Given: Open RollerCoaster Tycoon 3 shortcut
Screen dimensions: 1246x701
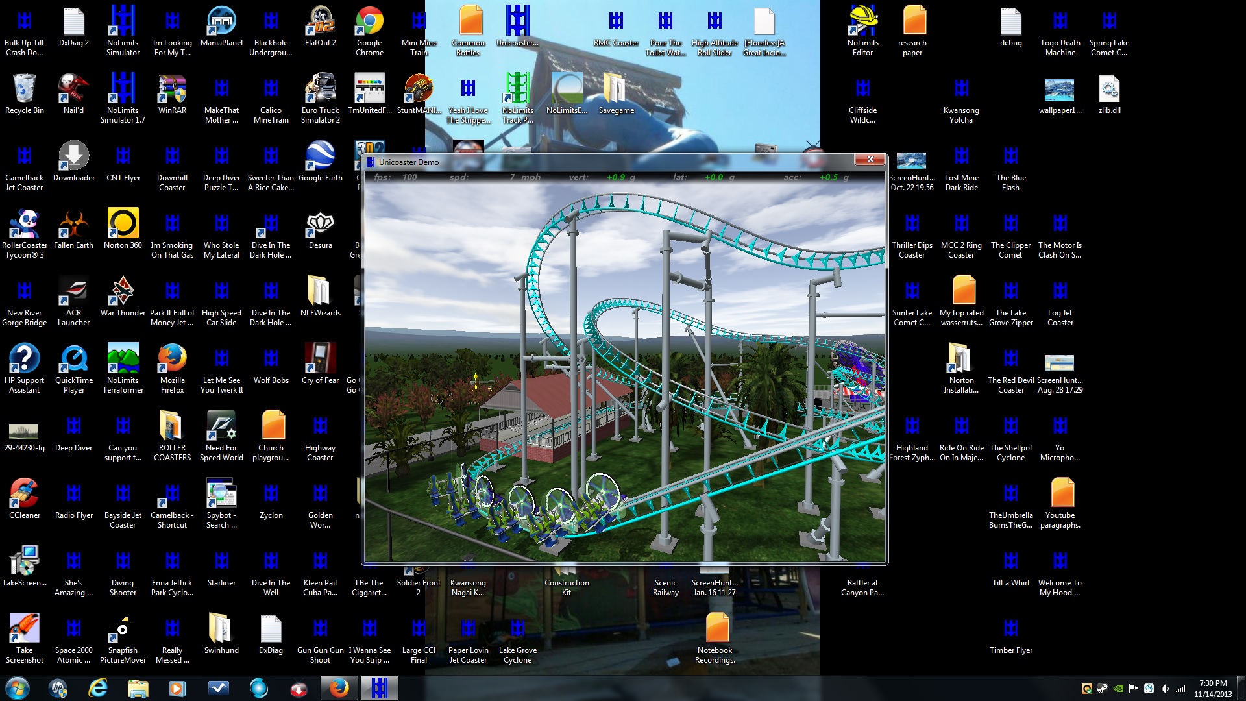Looking at the screenshot, I should [24, 233].
